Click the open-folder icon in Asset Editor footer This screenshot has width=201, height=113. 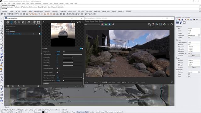[13, 86]
